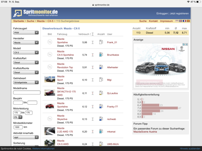Image resolution: width=202 pixels, height=151 pixels.
Task: Click the Hinweis ausblenden cookie link
Action: click(x=190, y=149)
